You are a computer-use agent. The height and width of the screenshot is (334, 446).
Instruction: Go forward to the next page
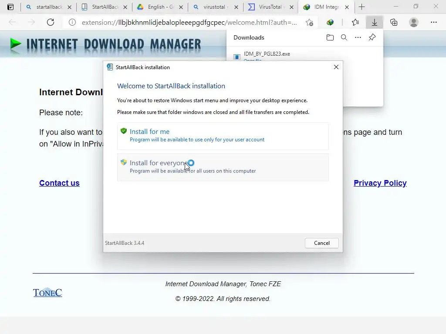(31, 22)
